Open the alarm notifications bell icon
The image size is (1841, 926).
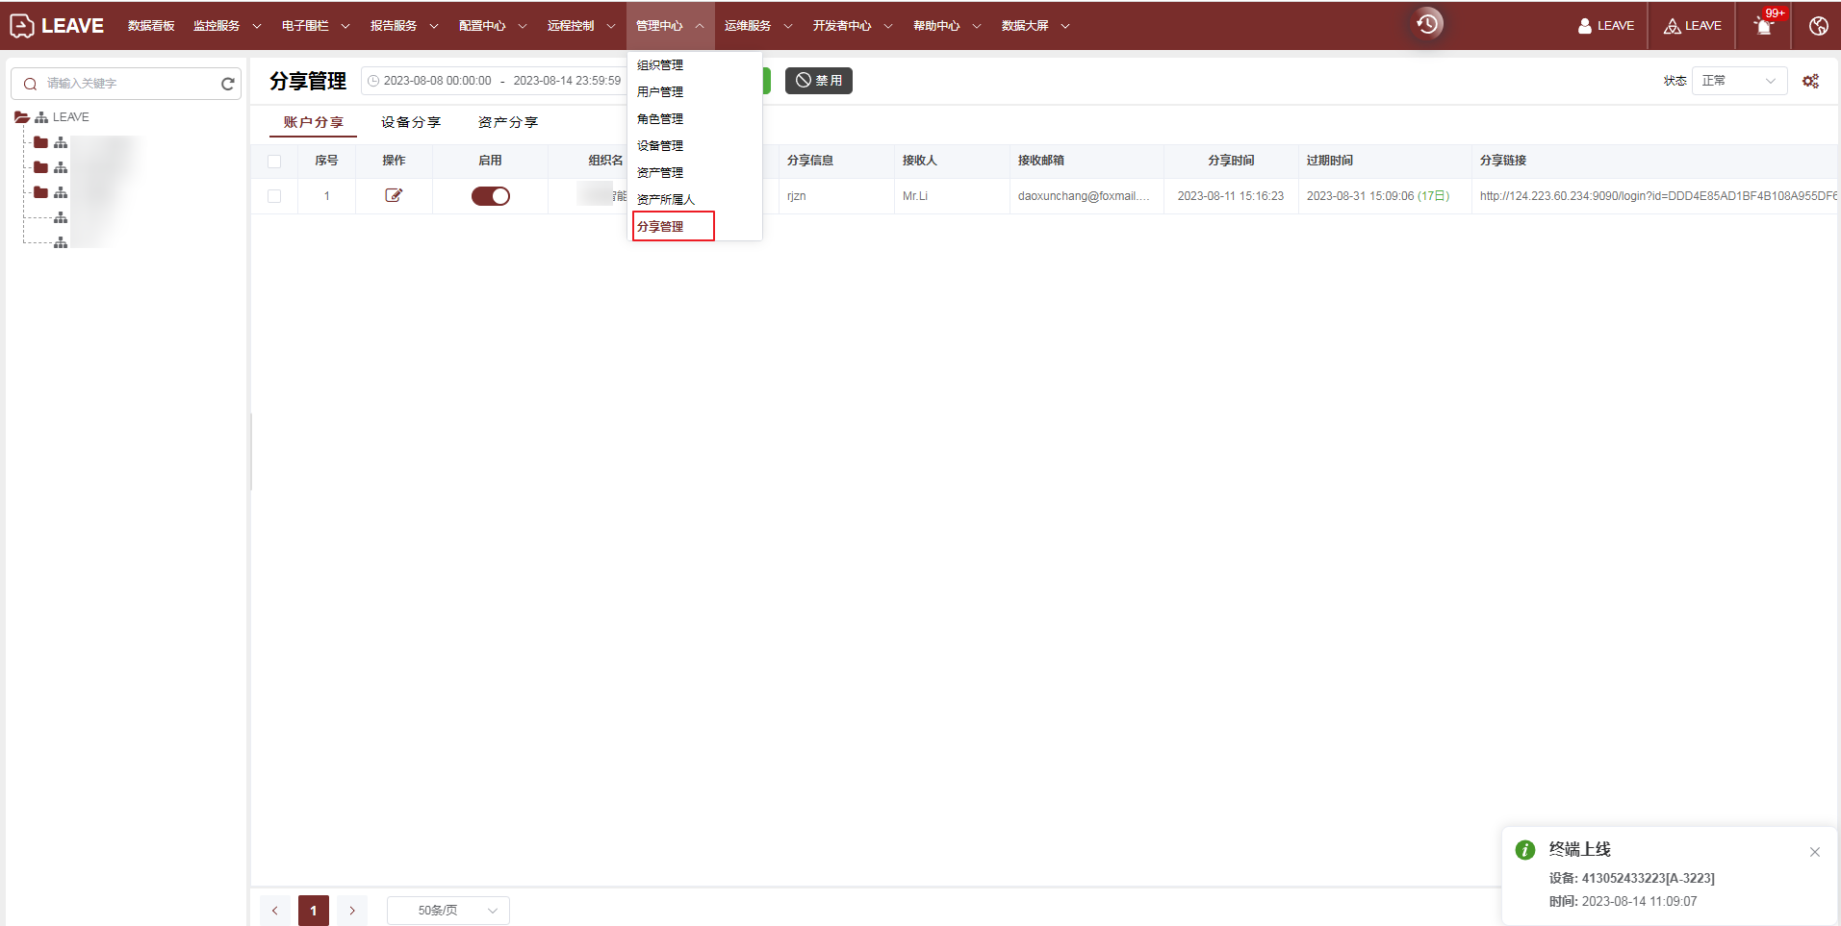click(x=1764, y=26)
